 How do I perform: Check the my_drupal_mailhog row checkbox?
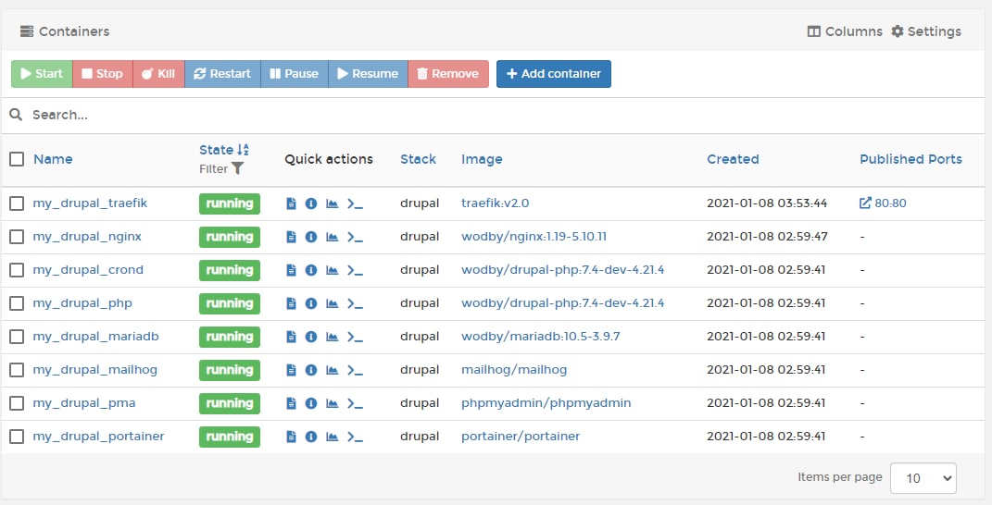17,370
